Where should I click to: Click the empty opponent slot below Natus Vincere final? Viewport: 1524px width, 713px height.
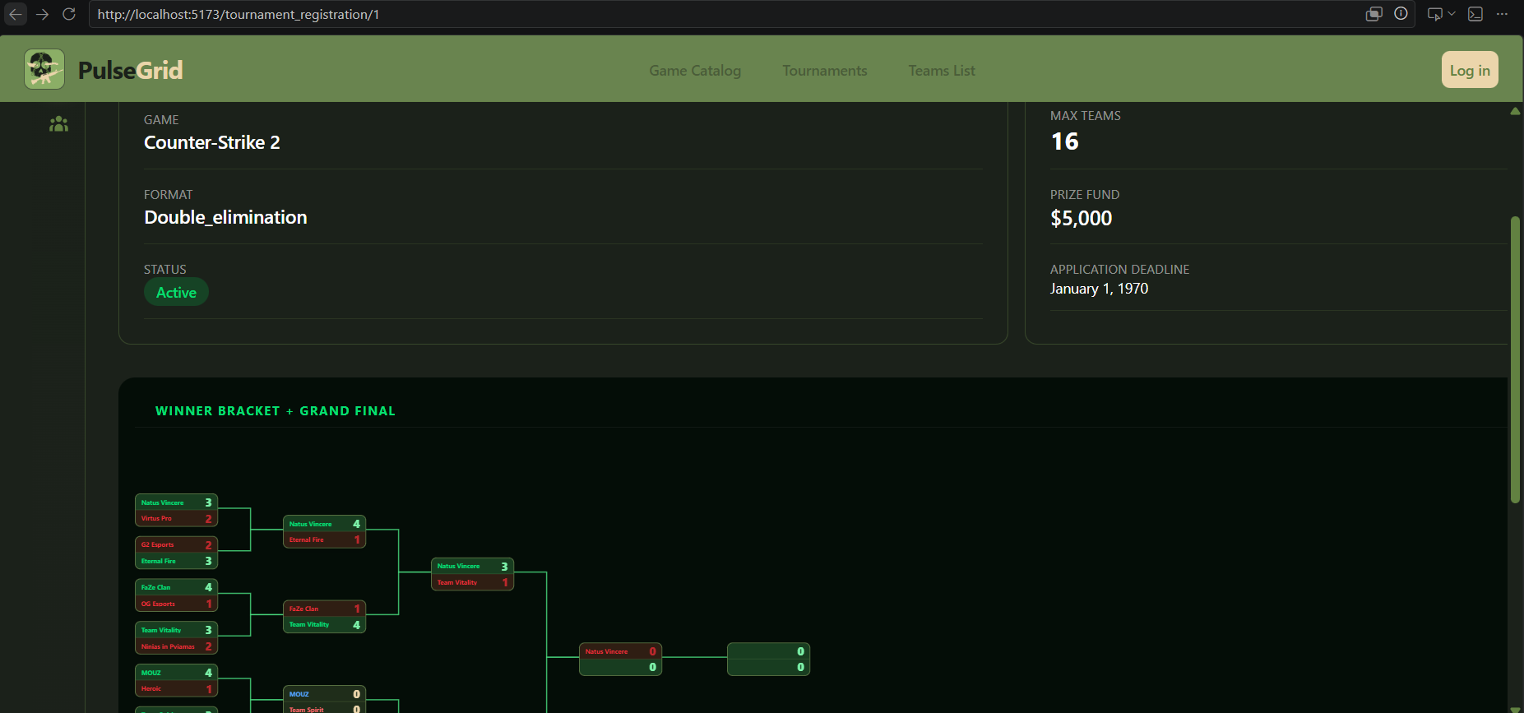620,667
